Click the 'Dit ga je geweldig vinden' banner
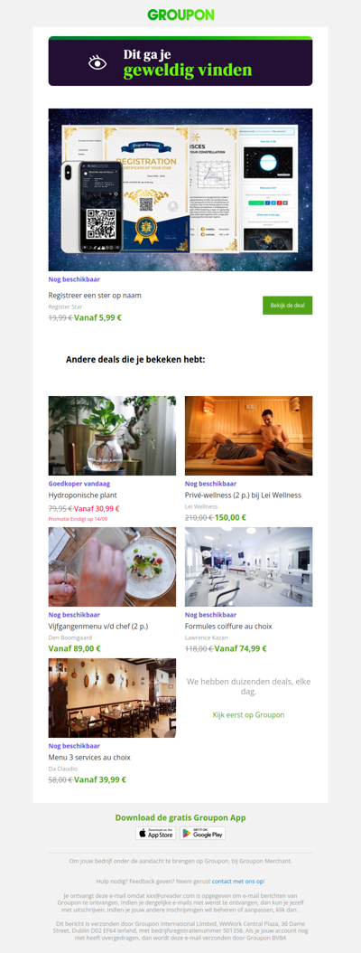Image resolution: width=361 pixels, height=953 pixels. 180,61
